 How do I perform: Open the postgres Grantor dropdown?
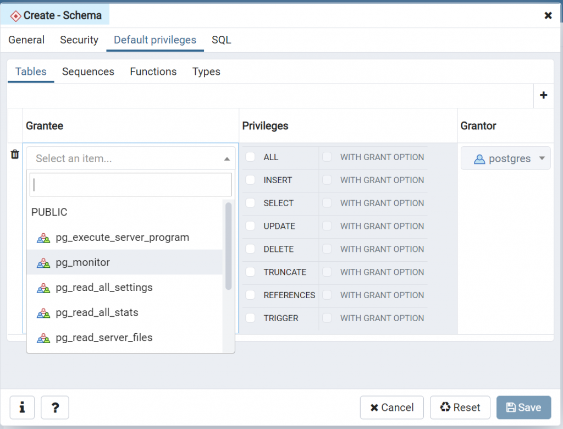click(x=505, y=158)
